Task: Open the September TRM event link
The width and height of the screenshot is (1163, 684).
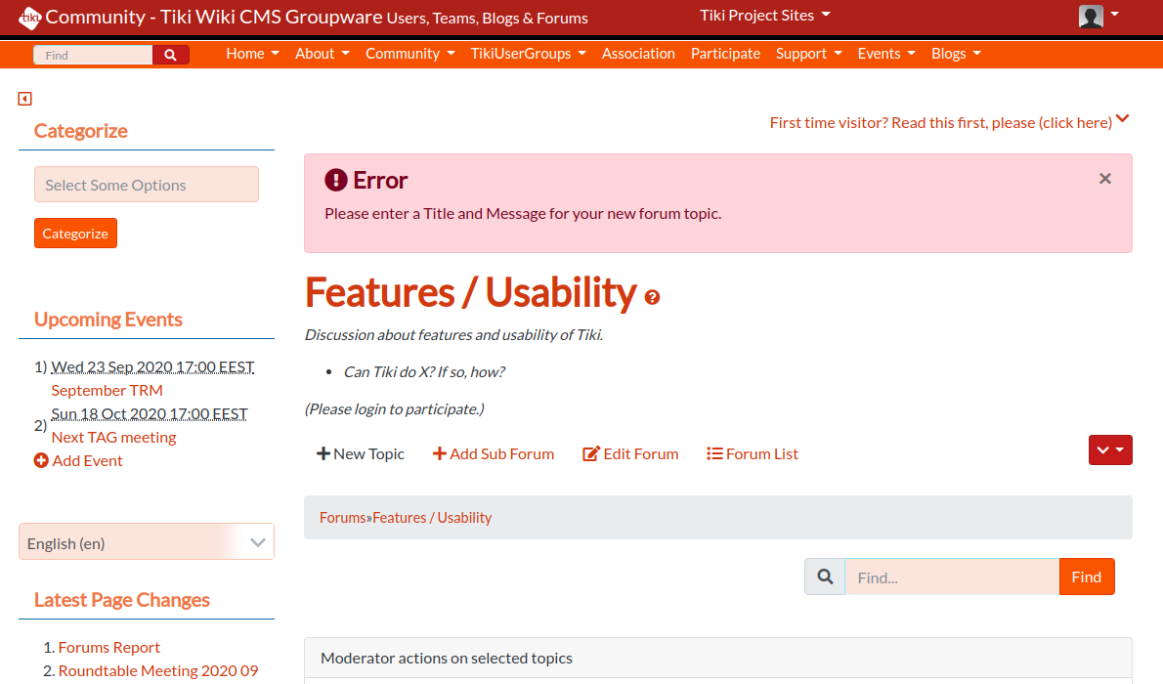Action: coord(107,390)
